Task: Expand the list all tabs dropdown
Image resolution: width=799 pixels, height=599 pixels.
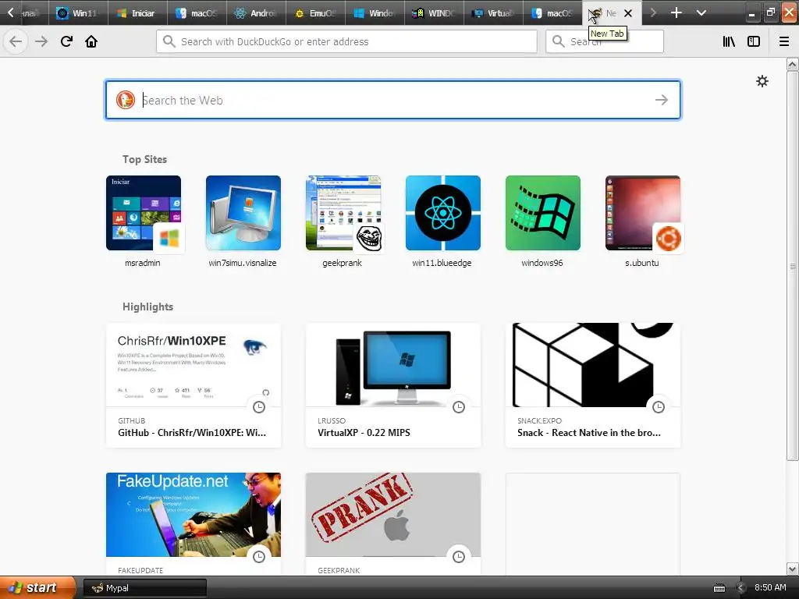Action: [x=701, y=12]
